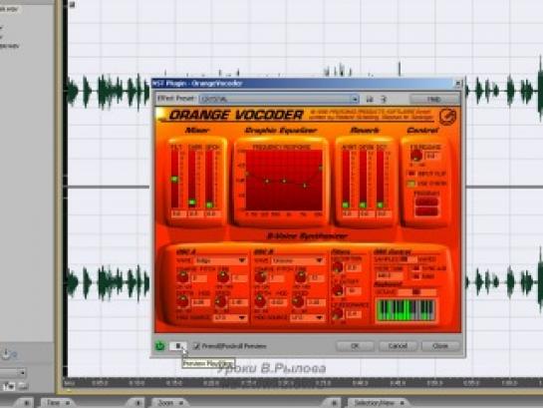543x408 pixels.
Task: Open the OSC A wave dropdown
Action: tap(220, 260)
